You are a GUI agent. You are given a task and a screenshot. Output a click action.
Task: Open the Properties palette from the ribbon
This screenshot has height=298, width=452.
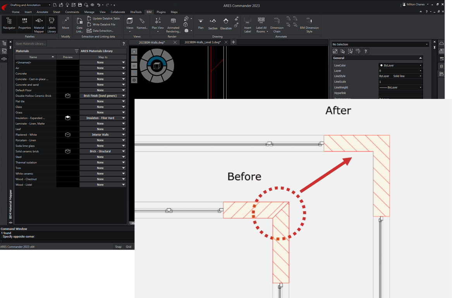tap(24, 24)
